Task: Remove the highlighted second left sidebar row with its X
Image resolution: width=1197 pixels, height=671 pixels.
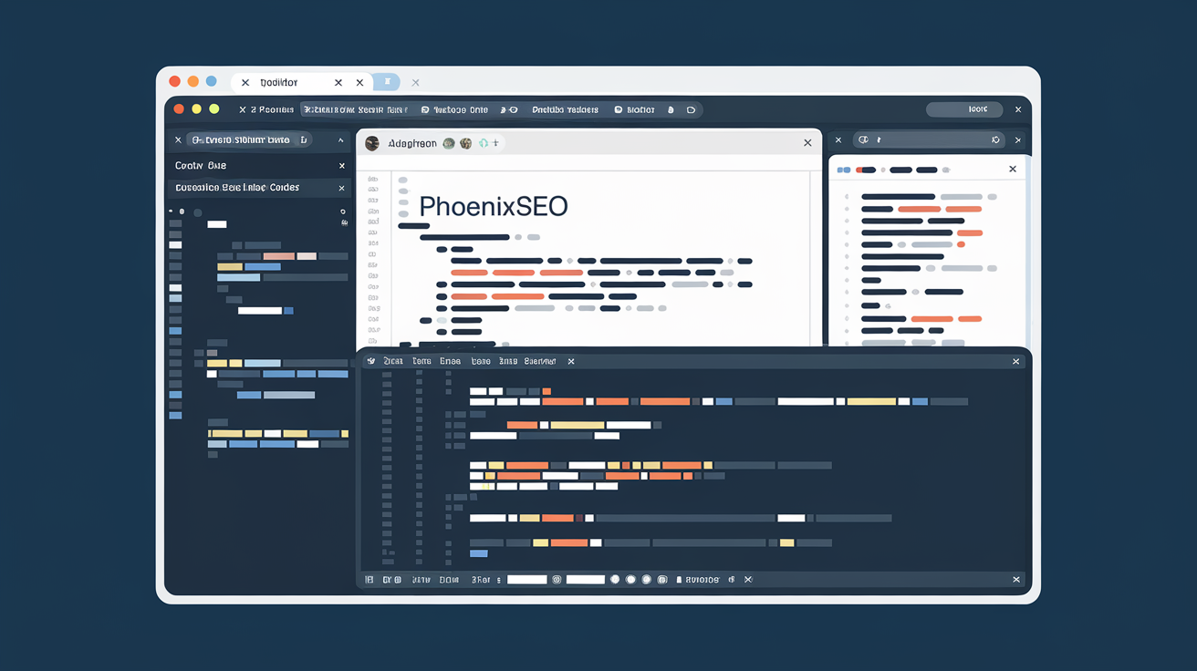Action: [342, 188]
